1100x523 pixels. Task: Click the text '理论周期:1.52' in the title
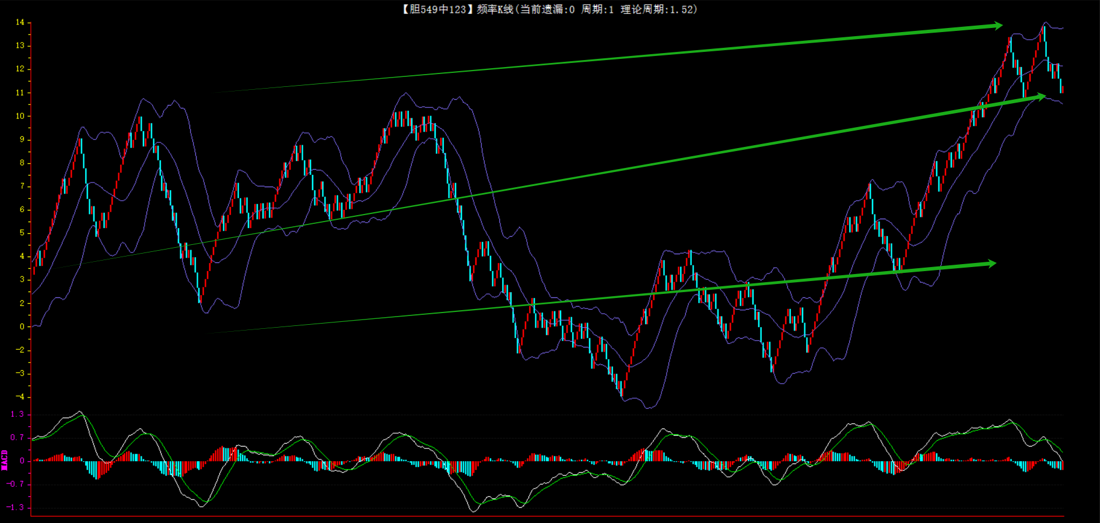658,9
